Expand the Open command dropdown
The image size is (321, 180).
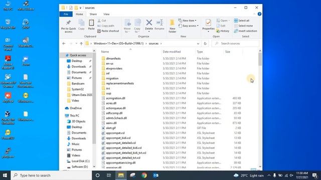[229, 20]
